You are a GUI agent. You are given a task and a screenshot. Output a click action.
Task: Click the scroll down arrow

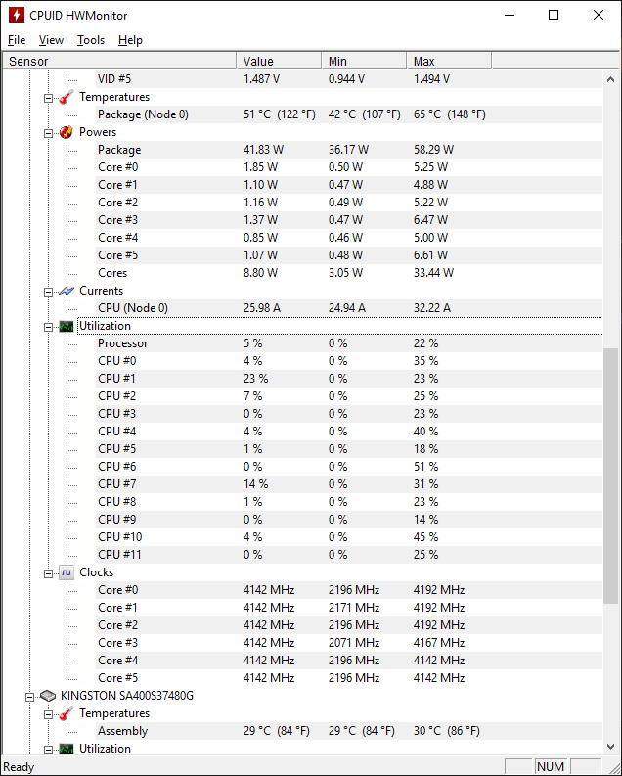(610, 747)
